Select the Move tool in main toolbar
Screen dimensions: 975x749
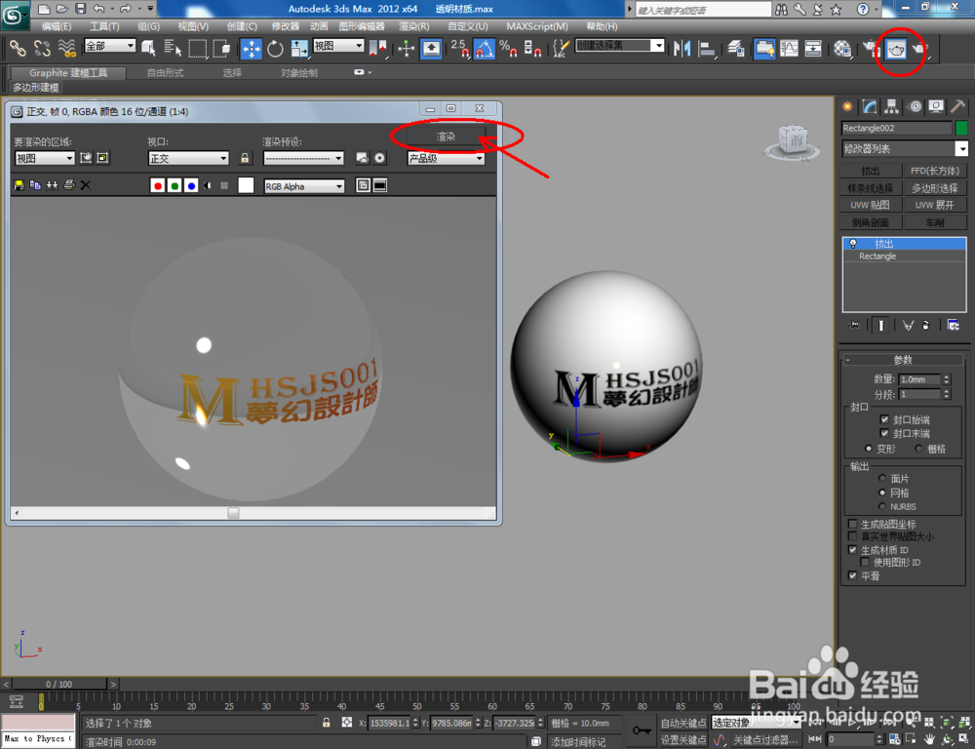click(252, 48)
